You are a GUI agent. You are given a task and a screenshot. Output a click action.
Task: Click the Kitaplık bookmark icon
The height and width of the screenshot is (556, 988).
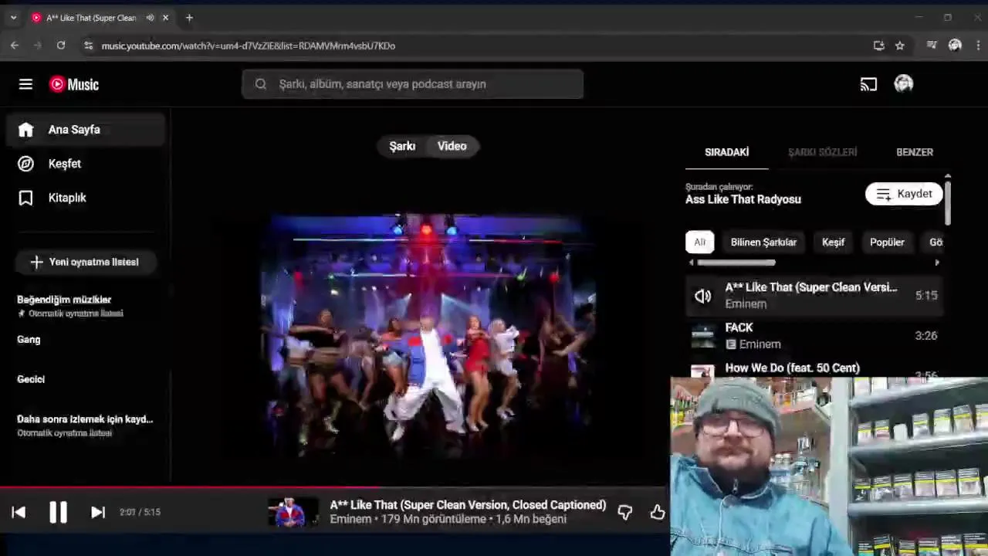point(25,198)
